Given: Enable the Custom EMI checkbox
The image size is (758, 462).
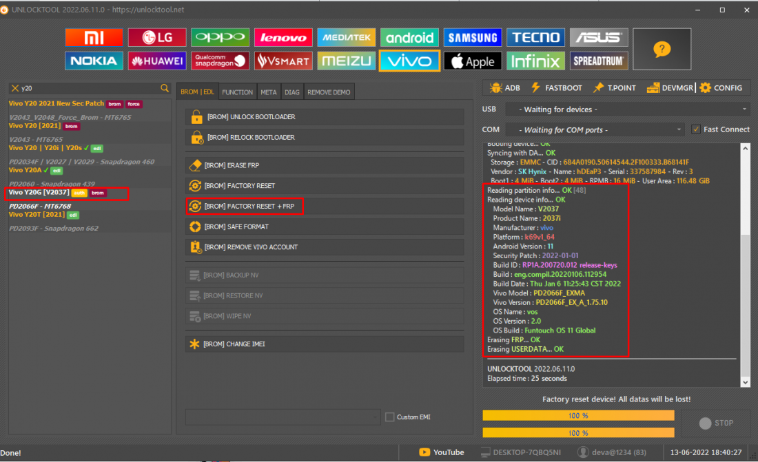Looking at the screenshot, I should point(389,417).
